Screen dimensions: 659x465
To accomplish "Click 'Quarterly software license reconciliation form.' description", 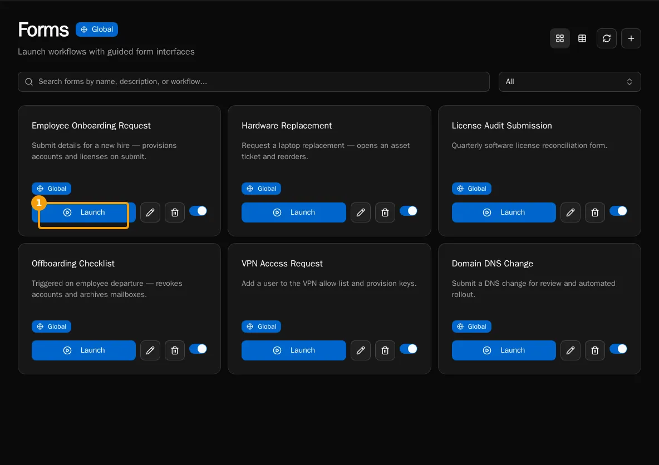I will [529, 145].
